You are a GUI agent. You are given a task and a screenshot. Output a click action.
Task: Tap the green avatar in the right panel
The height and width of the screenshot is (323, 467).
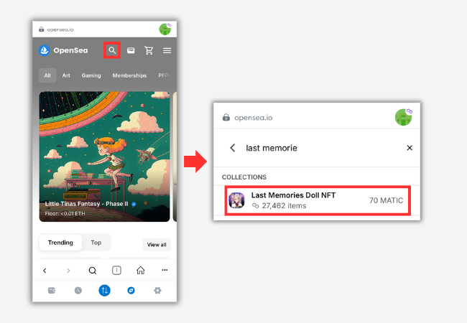[x=404, y=117]
